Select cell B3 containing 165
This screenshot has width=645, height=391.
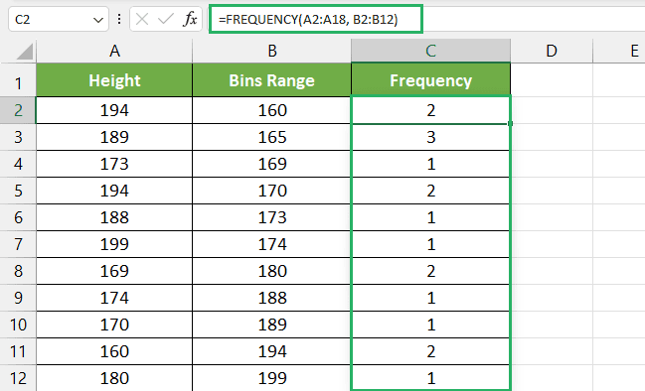tap(272, 137)
